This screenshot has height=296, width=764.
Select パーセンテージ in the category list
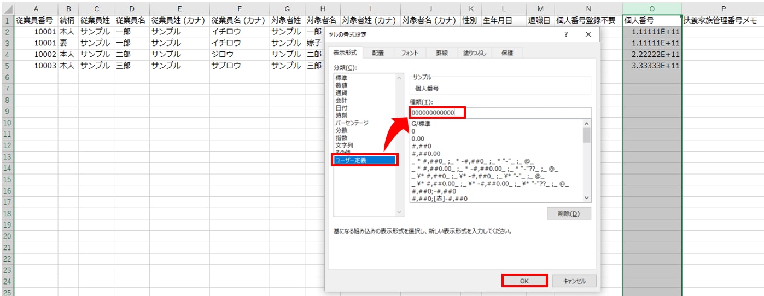353,123
